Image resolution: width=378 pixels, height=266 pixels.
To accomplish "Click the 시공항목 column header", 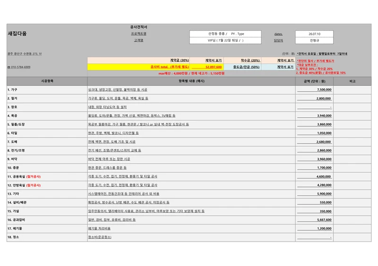I will pos(47,81).
